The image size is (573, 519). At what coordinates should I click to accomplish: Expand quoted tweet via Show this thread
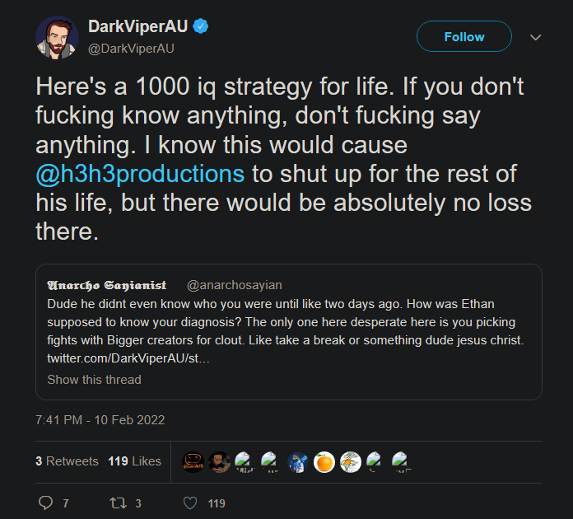pos(94,380)
